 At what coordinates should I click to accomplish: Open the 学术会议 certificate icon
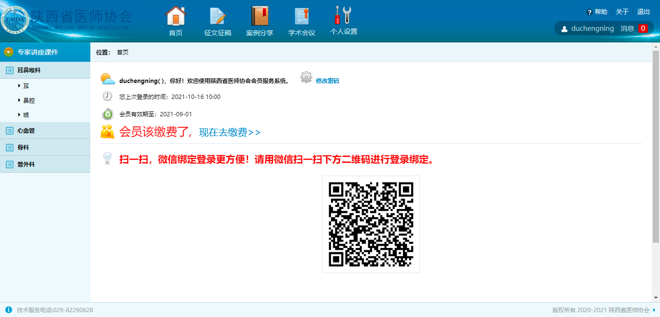coord(302,16)
